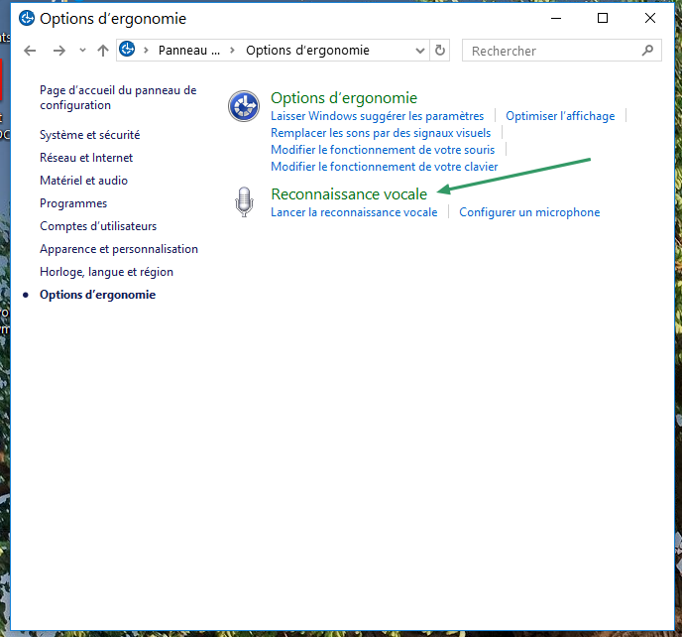Open the address bar history dropdown
This screenshot has height=637, width=682.
(419, 51)
